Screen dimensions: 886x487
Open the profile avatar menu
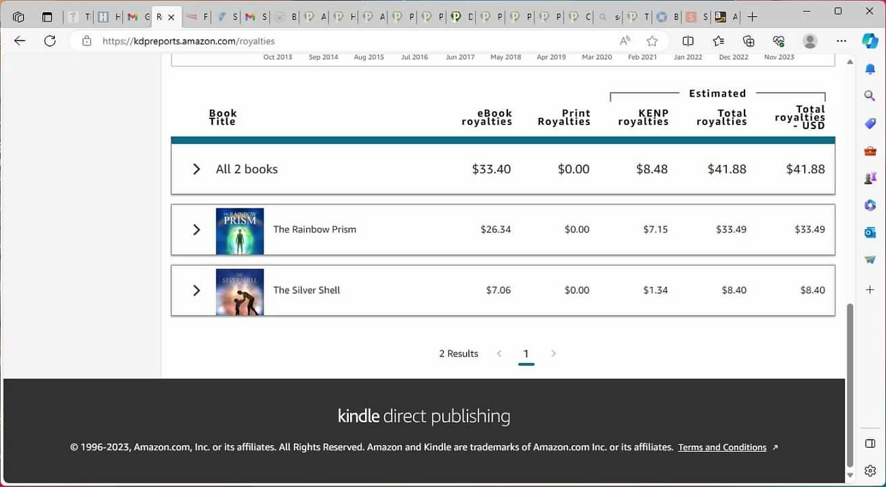point(809,41)
